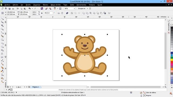The height and width of the screenshot is (97, 173).
Task: Click the Welcome screen icon
Action: (60, 9)
